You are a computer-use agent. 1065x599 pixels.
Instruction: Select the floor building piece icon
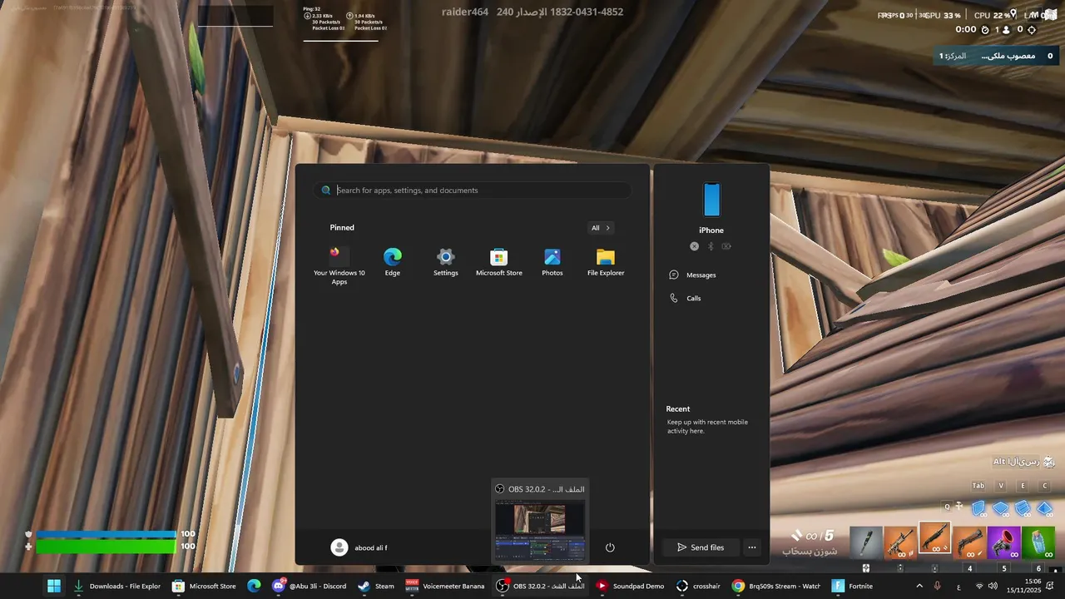(x=1001, y=507)
